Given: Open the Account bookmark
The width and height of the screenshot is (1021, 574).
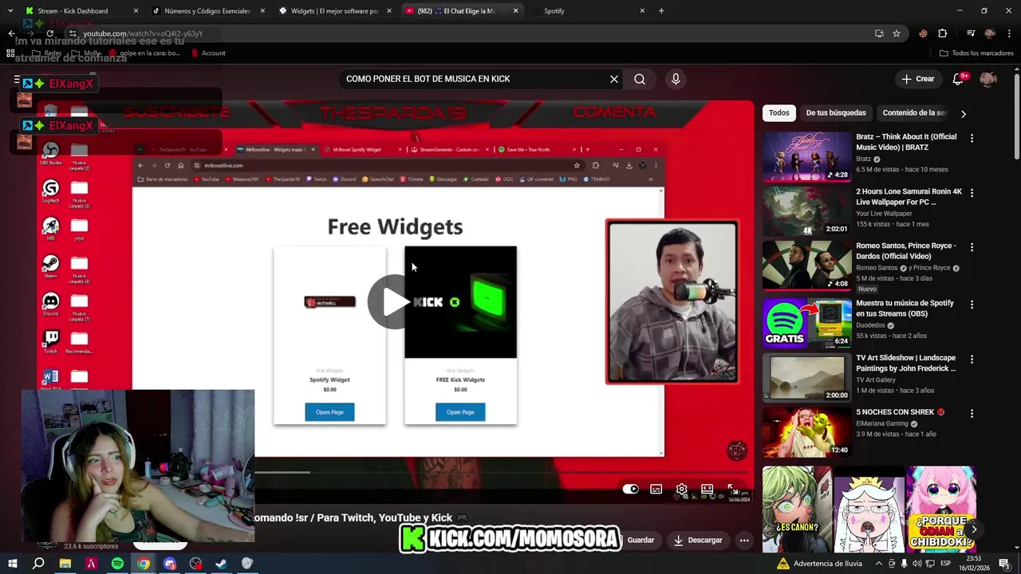Looking at the screenshot, I should coord(208,53).
